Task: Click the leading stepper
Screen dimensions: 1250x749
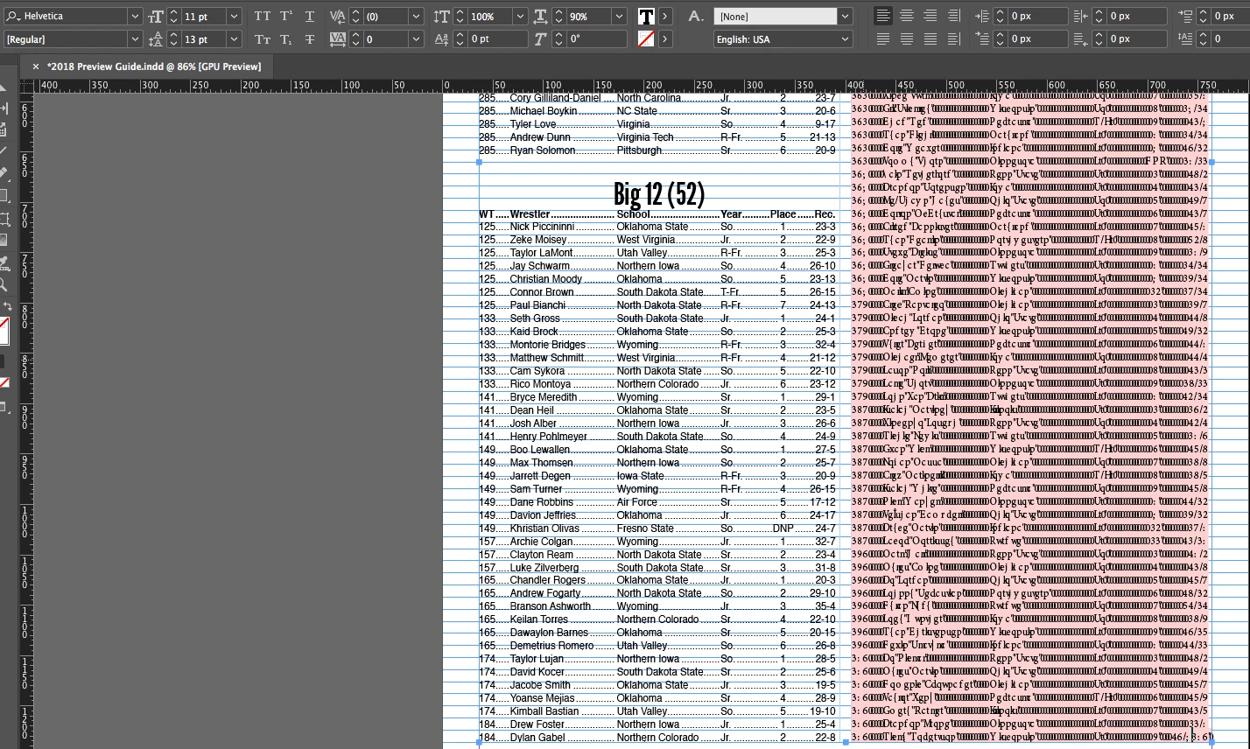Action: tap(174, 39)
